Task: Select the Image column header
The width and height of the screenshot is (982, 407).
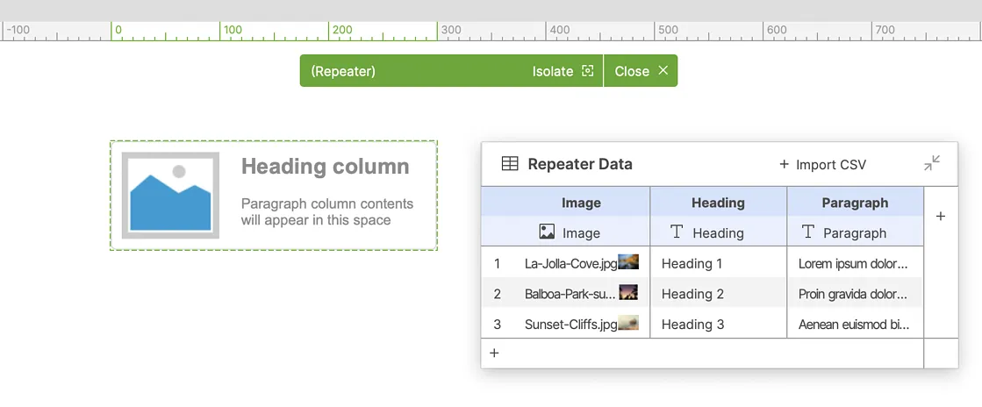Action: pyautogui.click(x=581, y=203)
